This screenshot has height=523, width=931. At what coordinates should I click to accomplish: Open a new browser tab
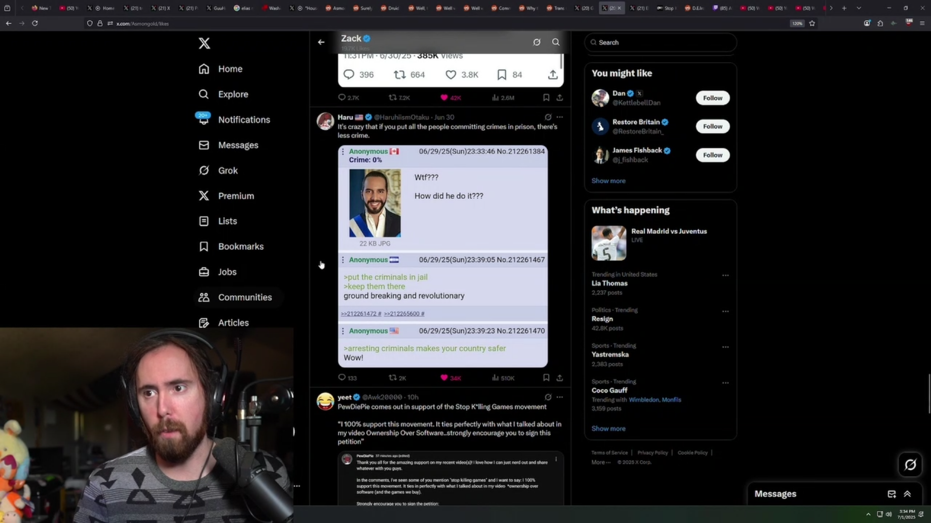point(844,8)
